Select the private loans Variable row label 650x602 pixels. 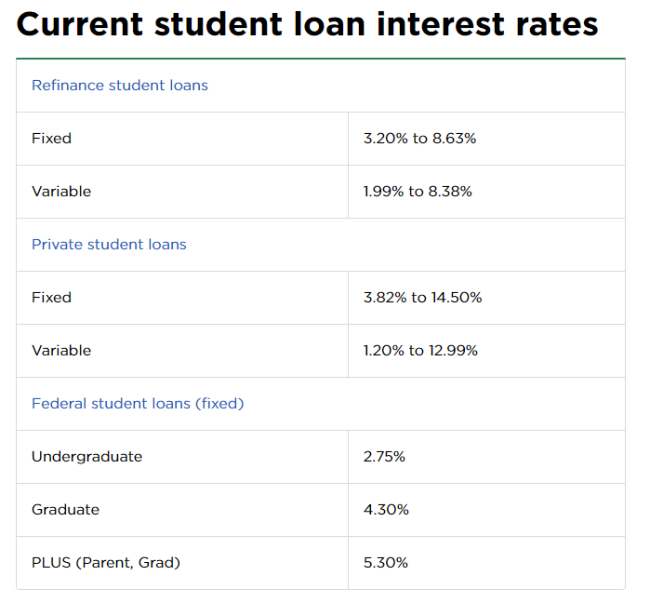61,351
